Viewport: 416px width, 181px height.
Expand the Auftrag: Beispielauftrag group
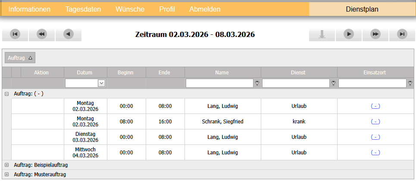[6, 165]
